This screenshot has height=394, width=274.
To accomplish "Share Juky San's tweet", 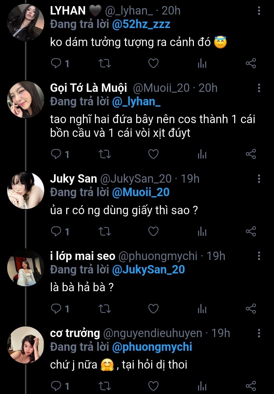I will 251,231.
